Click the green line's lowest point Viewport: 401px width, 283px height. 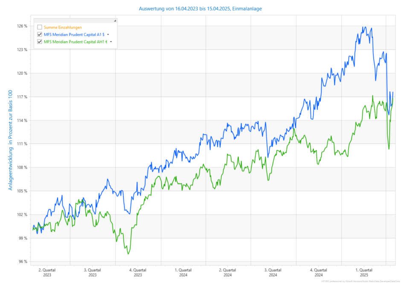coord(128,254)
